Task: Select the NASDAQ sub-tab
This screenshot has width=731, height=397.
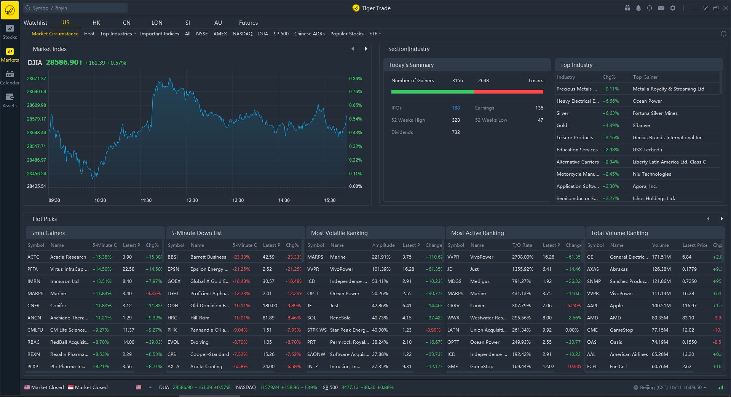Action: pyautogui.click(x=243, y=34)
